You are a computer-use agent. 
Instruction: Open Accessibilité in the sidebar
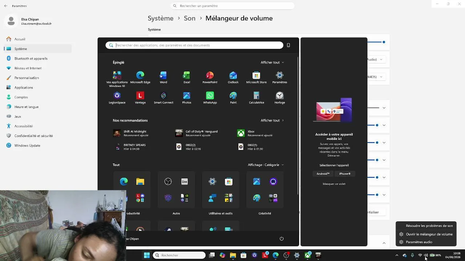(x=38, y=126)
